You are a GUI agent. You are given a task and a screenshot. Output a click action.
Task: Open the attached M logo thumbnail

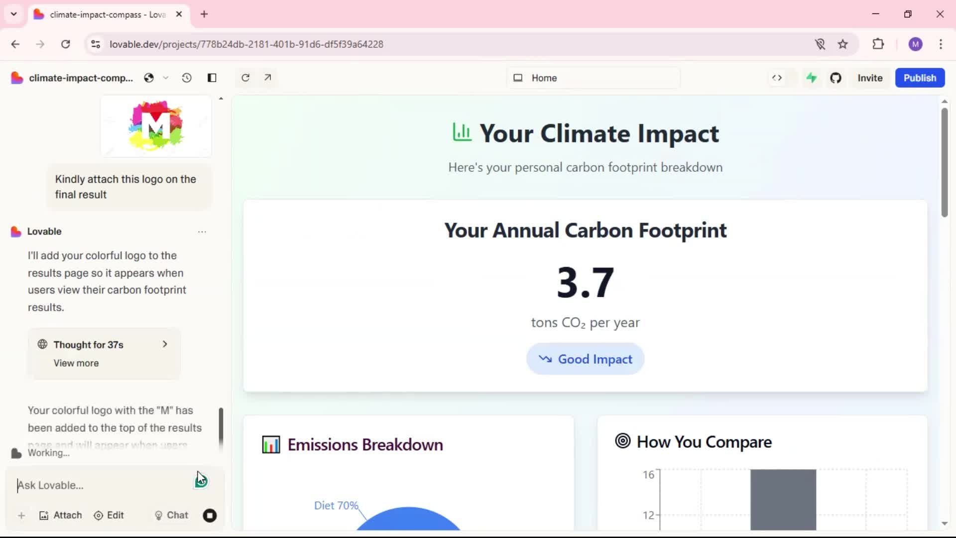click(156, 126)
